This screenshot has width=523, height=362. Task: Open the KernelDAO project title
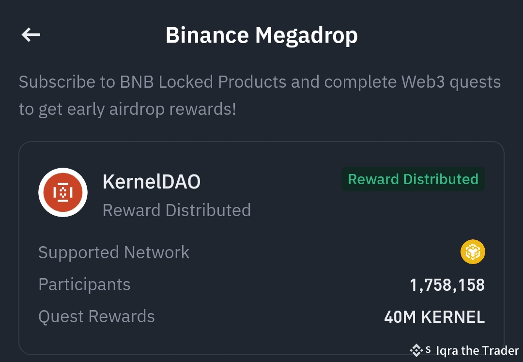pos(152,182)
